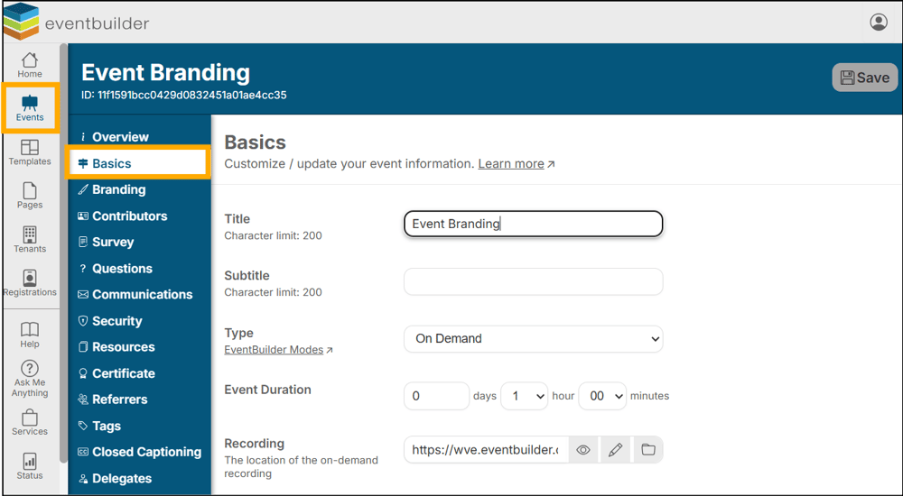Click the user account profile icon
903x496 pixels.
pos(879,23)
